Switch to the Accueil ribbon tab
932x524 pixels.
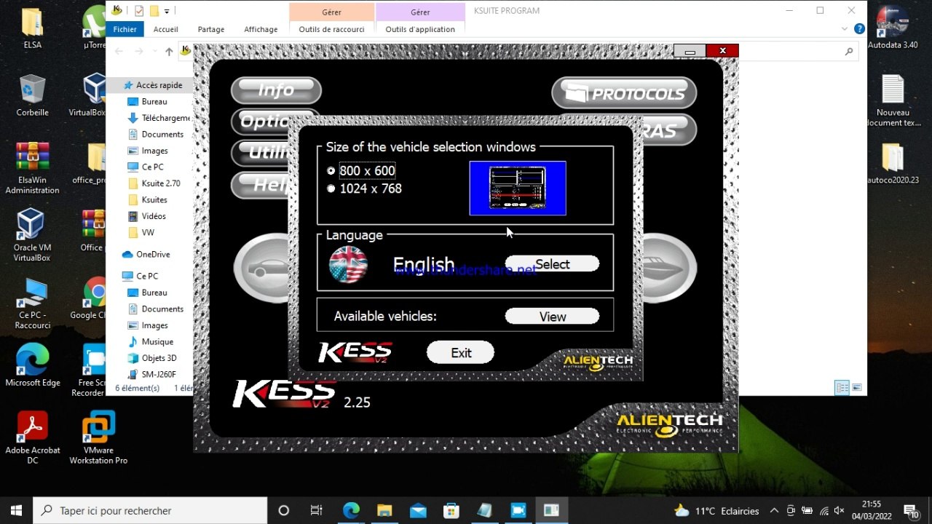[166, 29]
